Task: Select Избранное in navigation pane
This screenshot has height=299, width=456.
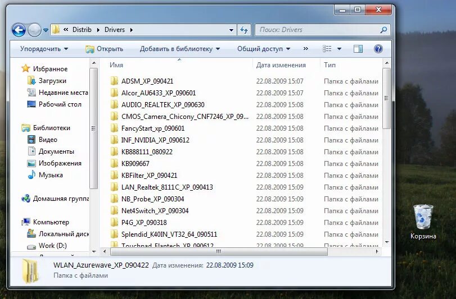Action: click(x=44, y=69)
